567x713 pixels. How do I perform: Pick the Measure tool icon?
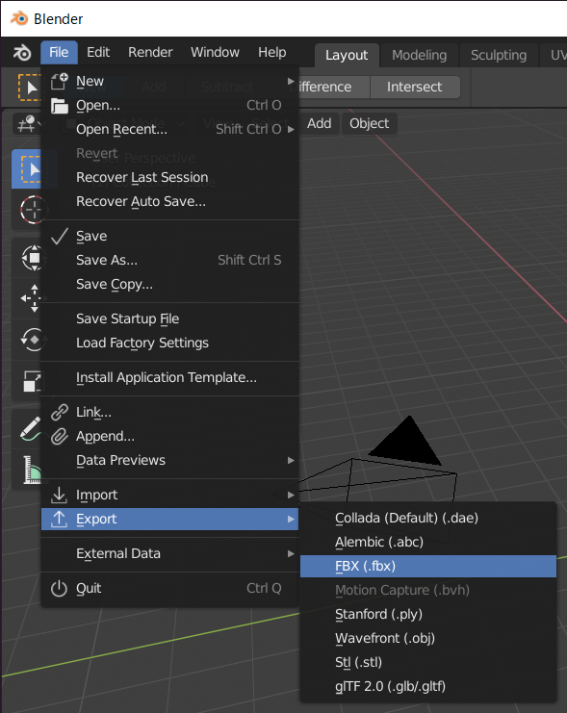31,470
